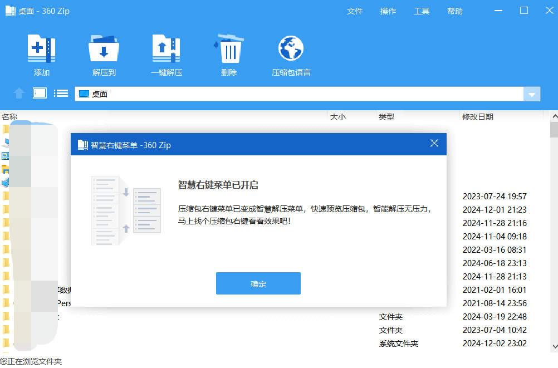Go up one folder with the arrow icon

pyautogui.click(x=19, y=94)
